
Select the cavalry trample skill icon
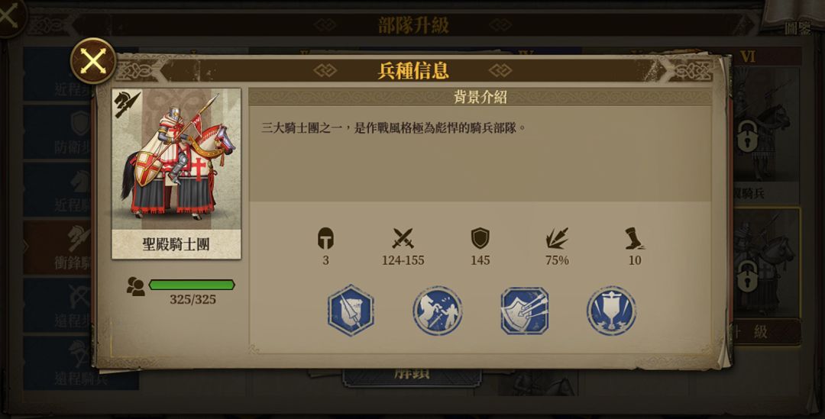pos(437,311)
